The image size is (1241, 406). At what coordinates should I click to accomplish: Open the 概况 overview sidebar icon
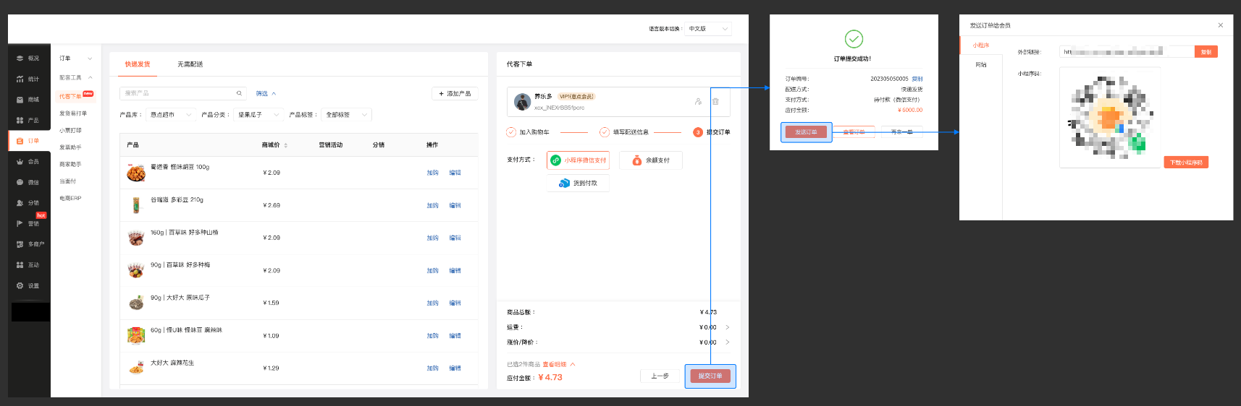20,59
